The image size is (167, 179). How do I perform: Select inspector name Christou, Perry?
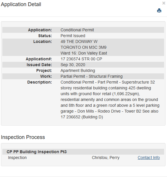106,158
